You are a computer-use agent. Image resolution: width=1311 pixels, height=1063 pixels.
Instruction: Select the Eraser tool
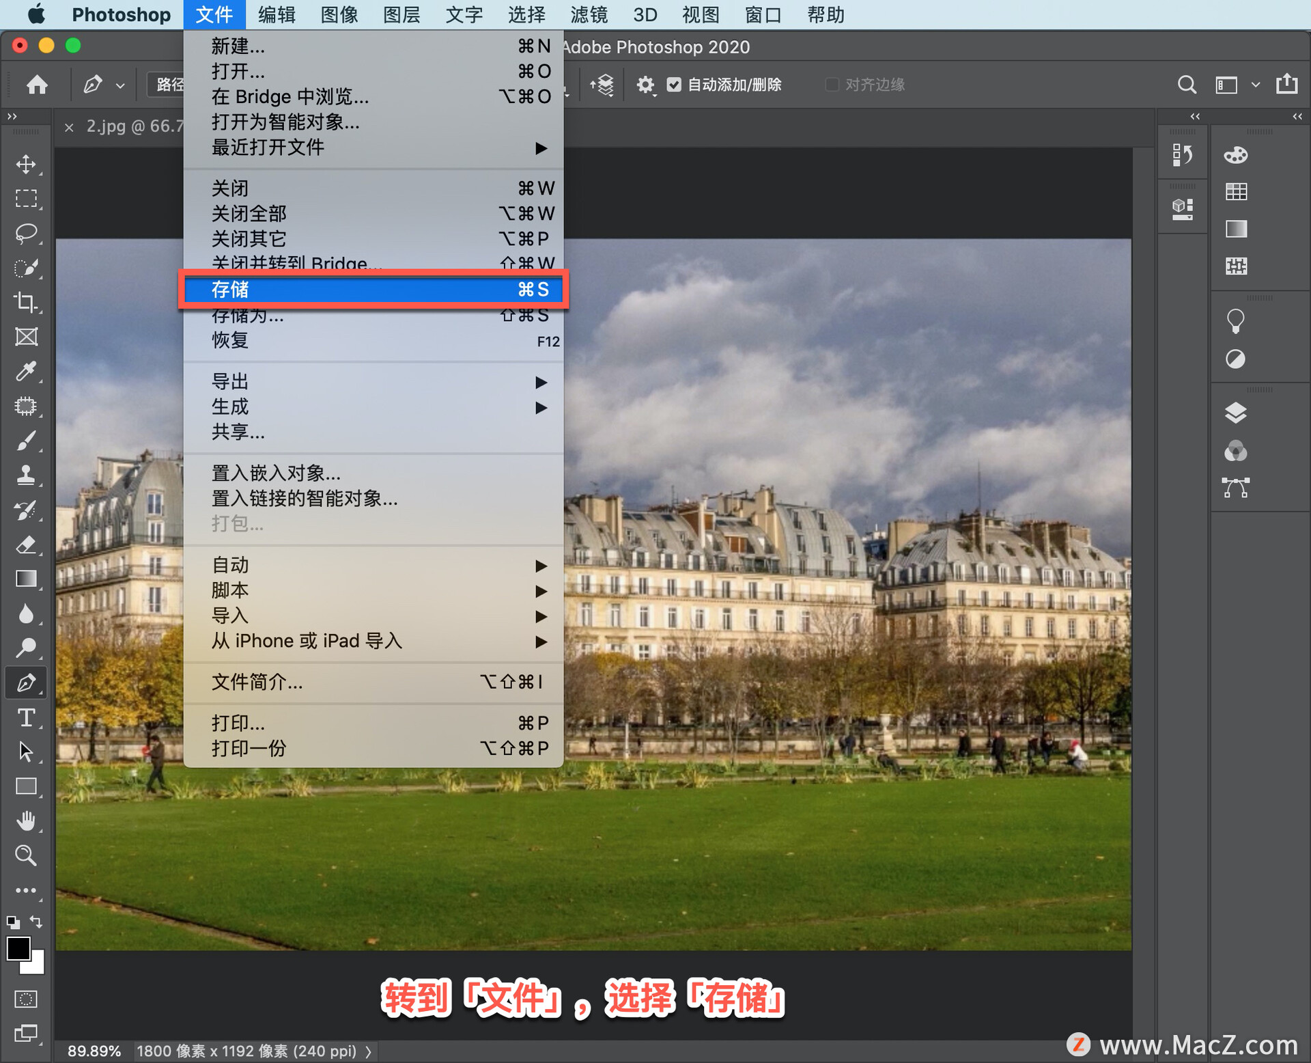tap(26, 544)
